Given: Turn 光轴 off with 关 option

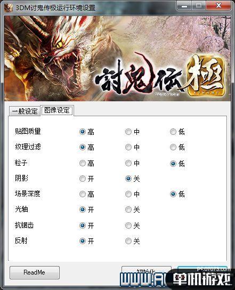Looking at the screenshot, I should [x=132, y=210].
